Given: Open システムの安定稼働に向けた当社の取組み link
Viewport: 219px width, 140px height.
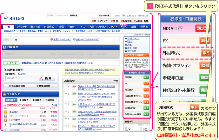Looking at the screenshot, I should click(x=84, y=73).
